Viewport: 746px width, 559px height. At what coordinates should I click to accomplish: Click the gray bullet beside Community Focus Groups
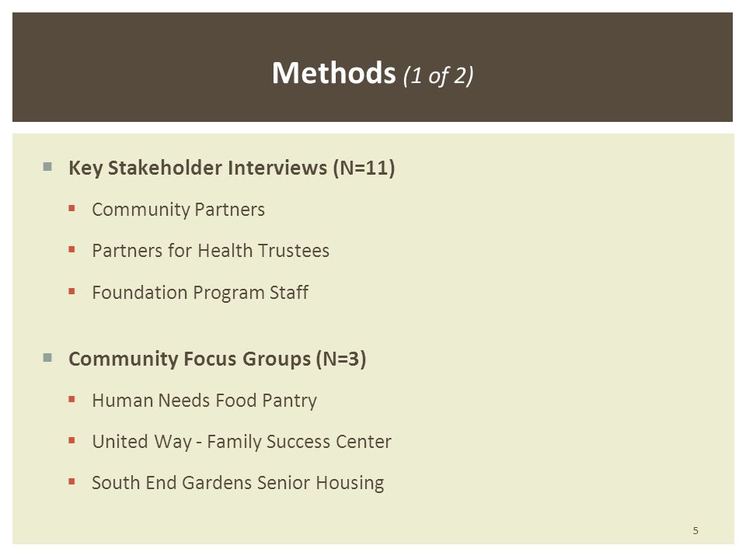47,357
